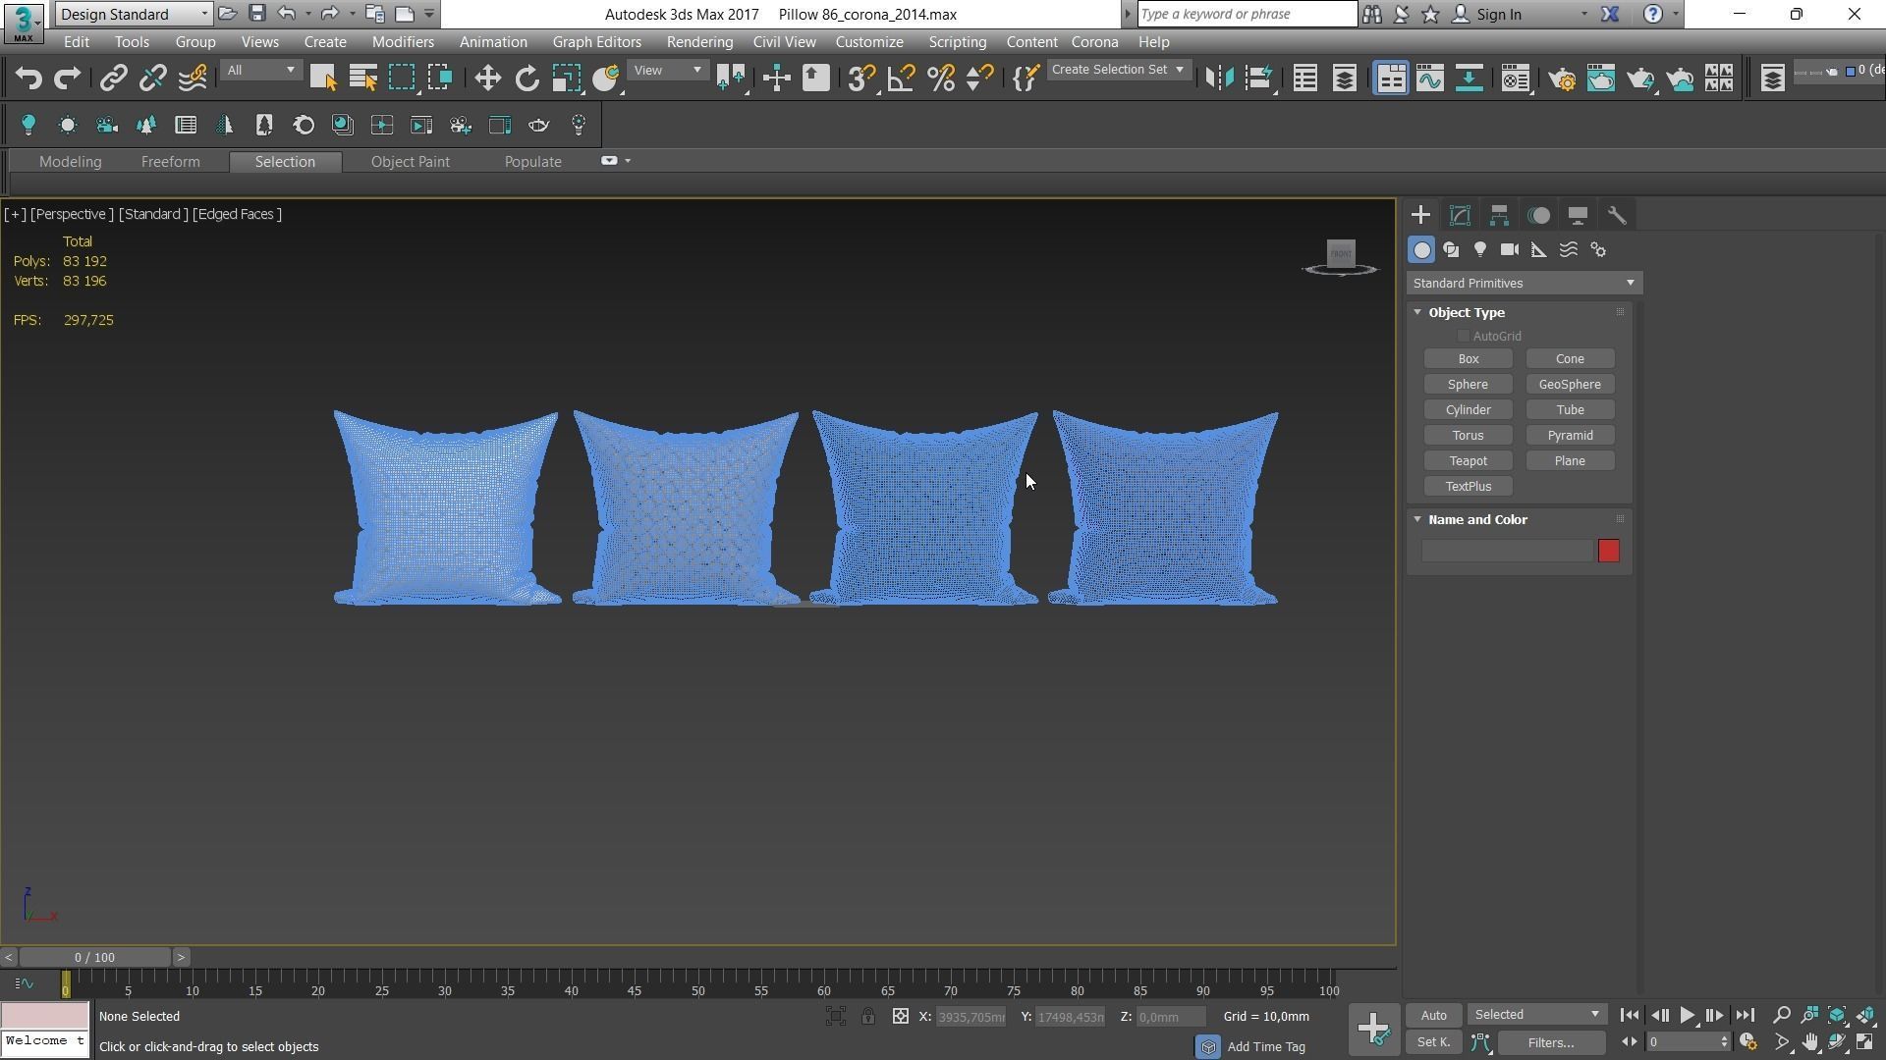
Task: Click the Select and Link icon
Action: click(x=113, y=79)
